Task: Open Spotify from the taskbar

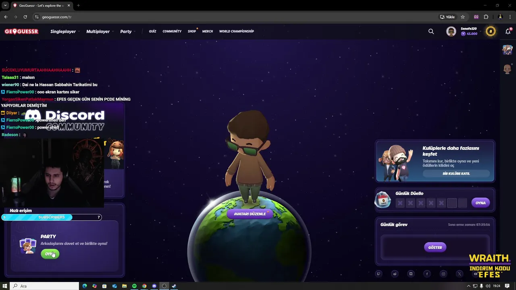Action: pos(134,286)
